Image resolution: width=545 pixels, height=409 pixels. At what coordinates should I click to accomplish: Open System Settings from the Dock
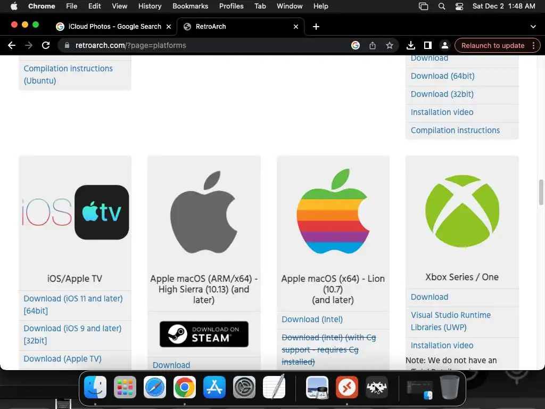[244, 387]
